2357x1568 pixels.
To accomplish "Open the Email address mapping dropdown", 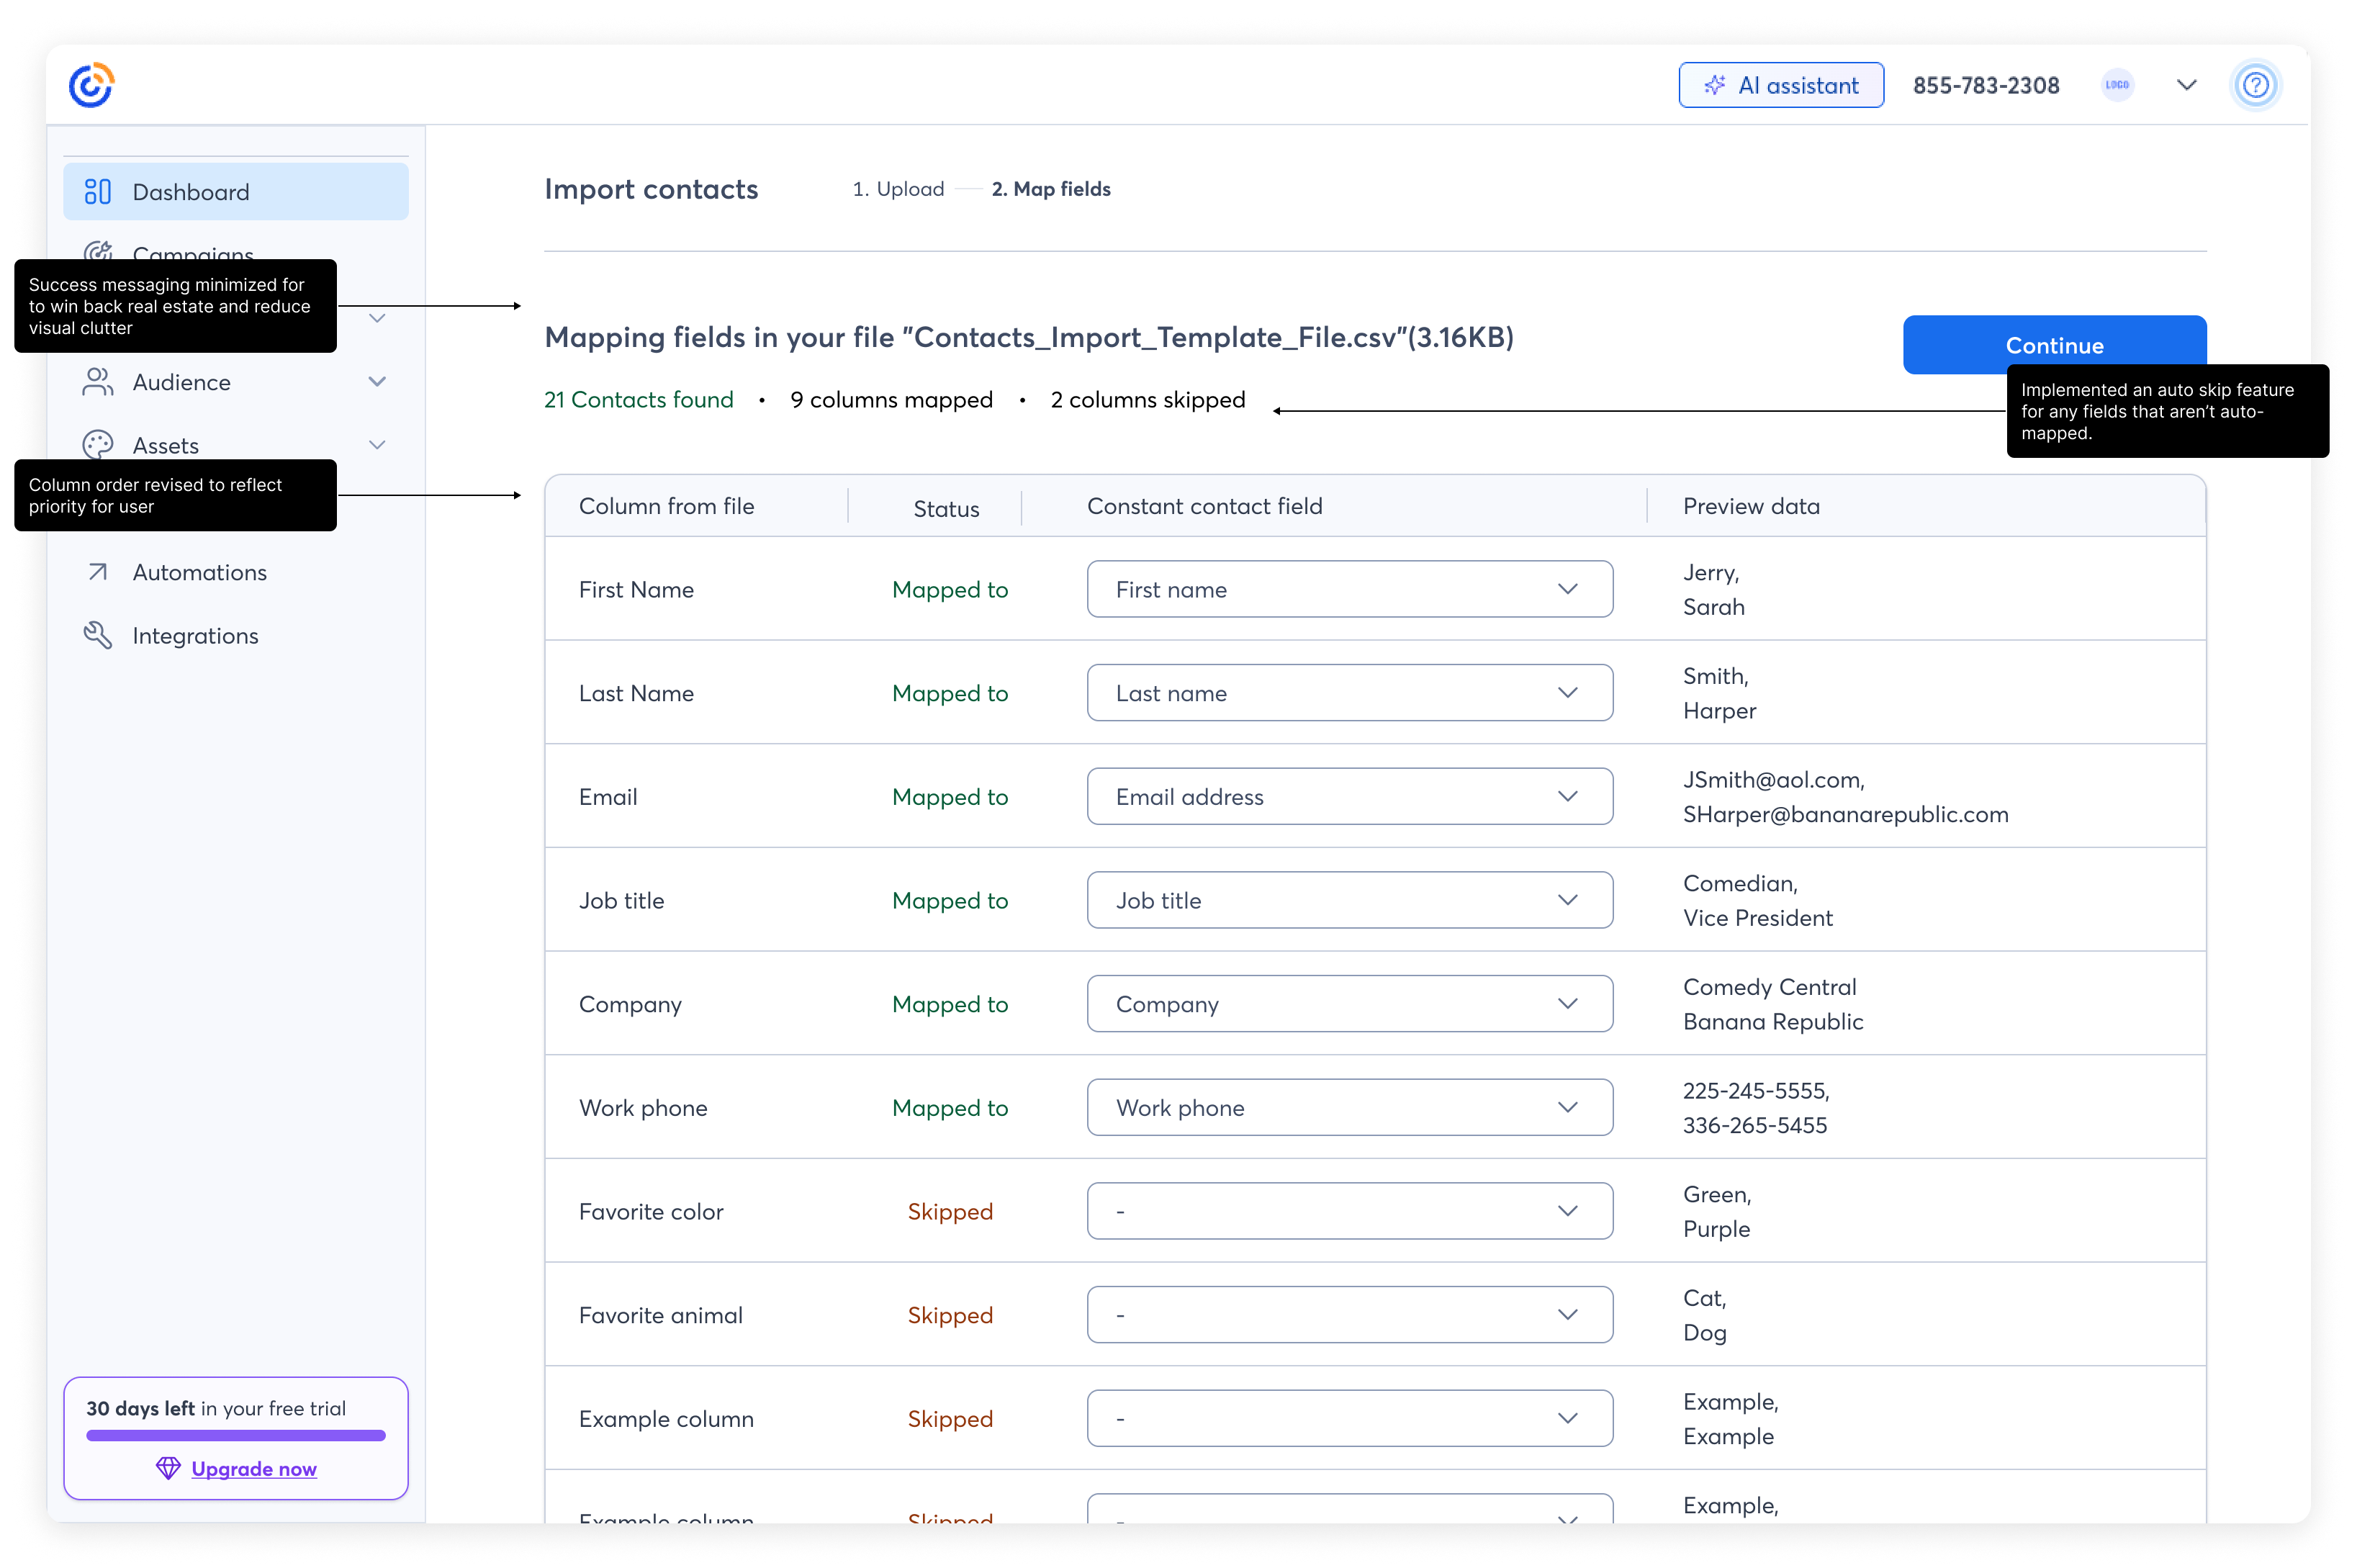I will pyautogui.click(x=1349, y=796).
